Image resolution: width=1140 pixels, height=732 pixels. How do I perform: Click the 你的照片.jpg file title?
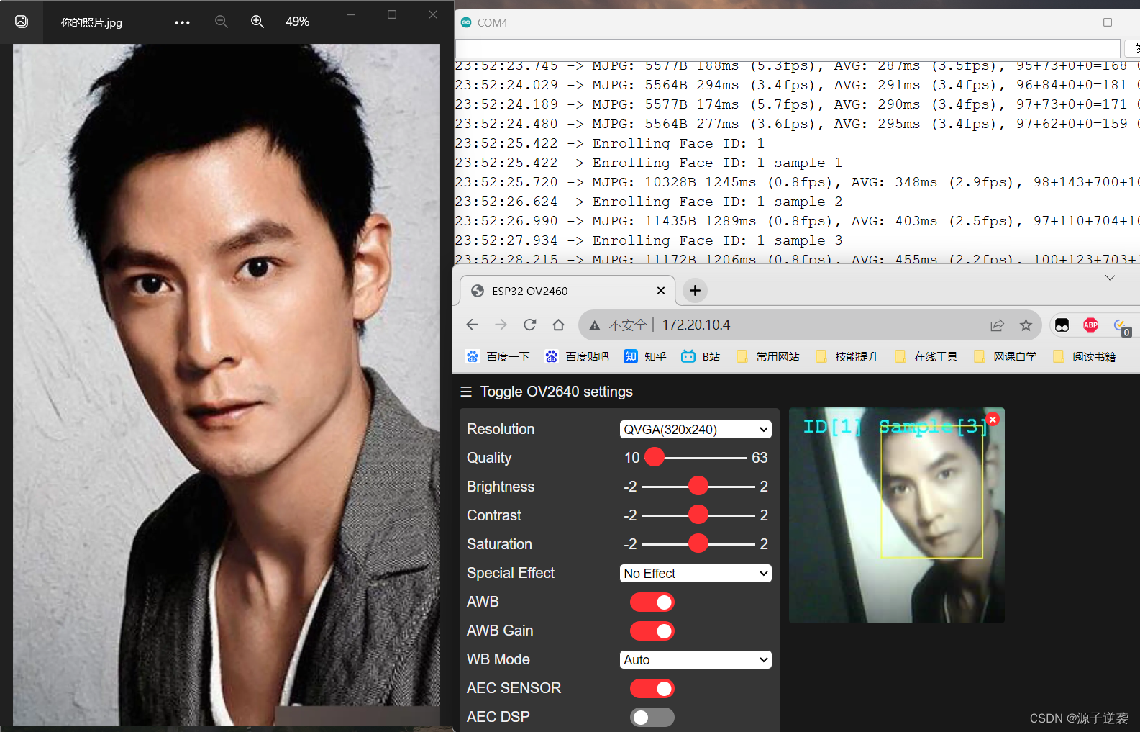(91, 22)
